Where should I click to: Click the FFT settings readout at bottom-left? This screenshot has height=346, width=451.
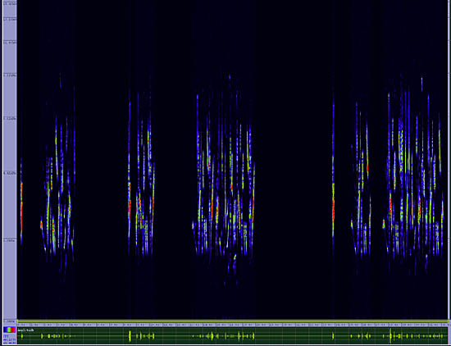click(9, 339)
